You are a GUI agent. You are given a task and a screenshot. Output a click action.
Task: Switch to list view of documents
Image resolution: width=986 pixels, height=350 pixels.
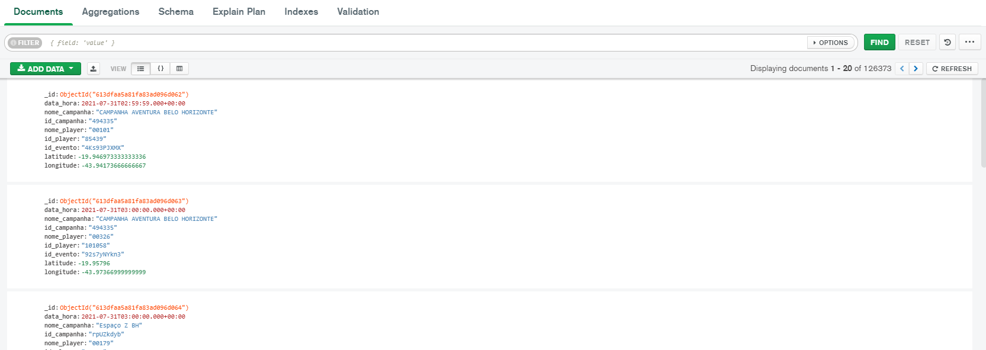(x=140, y=69)
